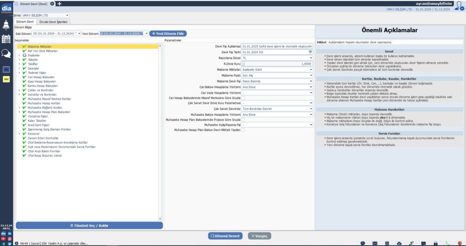This screenshot has height=246, width=466.
Task: Open the Facebook social icon
Action: click(3, 244)
